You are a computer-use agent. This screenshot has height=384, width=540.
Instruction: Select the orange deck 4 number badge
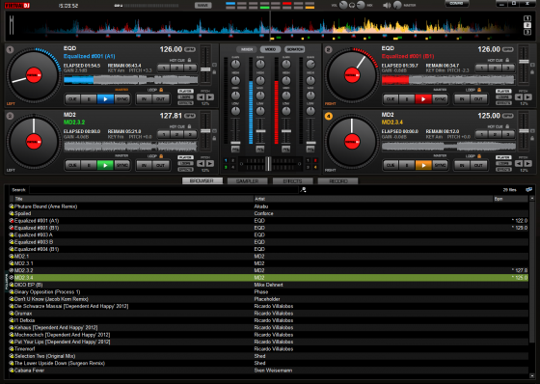[328, 116]
